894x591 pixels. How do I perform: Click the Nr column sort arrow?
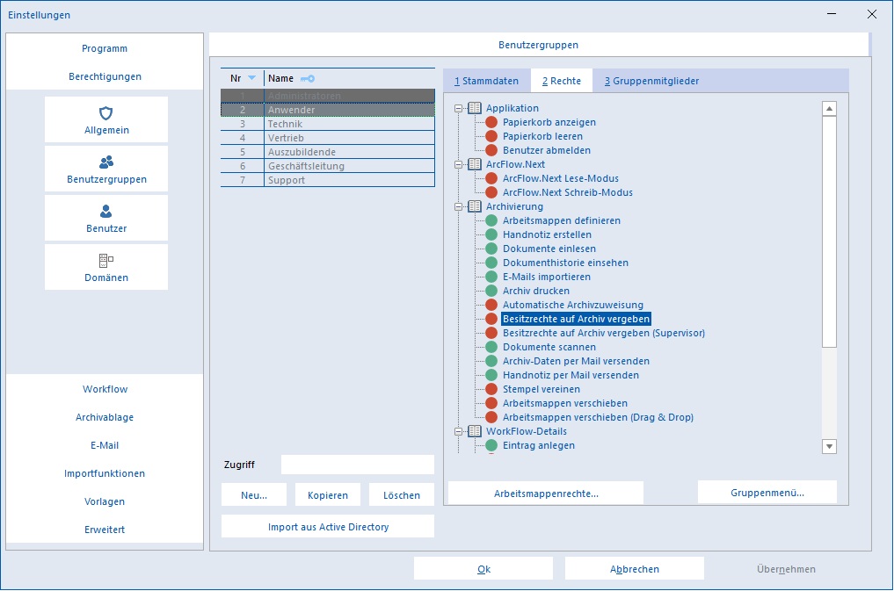[251, 78]
